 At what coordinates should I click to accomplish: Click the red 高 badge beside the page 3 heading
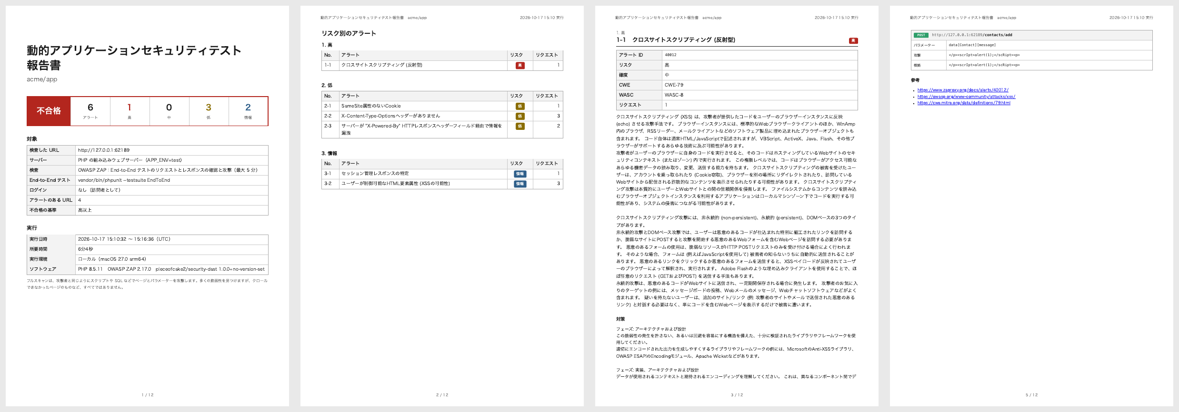853,41
